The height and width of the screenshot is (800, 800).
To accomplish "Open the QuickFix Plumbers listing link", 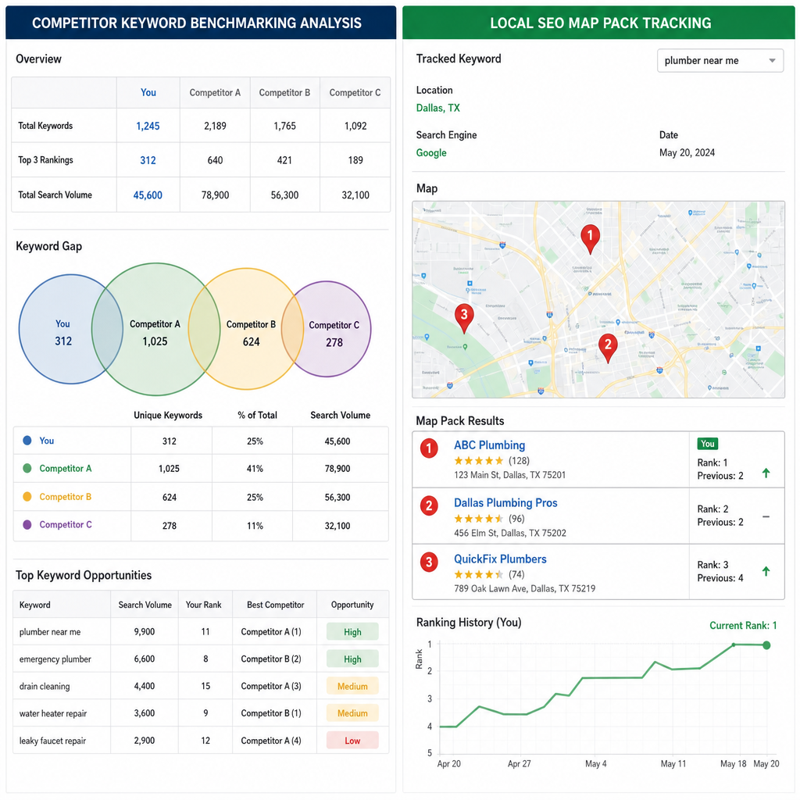I will tap(500, 559).
